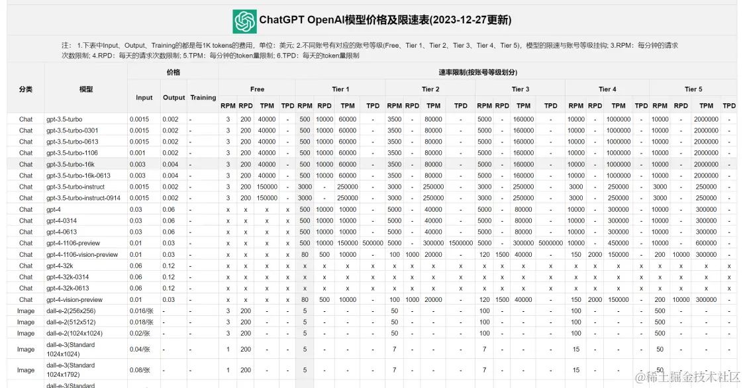Select the '模型' column header
Screen dimensions: 745x388
pyautogui.click(x=86, y=89)
